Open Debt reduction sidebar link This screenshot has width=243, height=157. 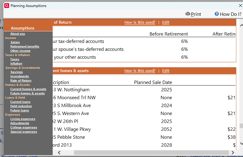(21, 106)
